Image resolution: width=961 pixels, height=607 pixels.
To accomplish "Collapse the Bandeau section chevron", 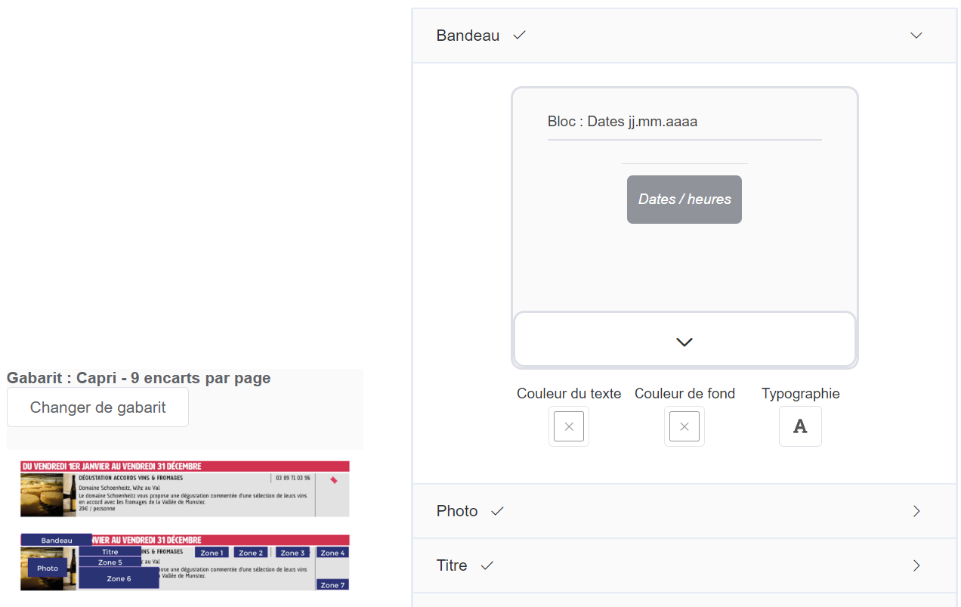I will click(916, 36).
